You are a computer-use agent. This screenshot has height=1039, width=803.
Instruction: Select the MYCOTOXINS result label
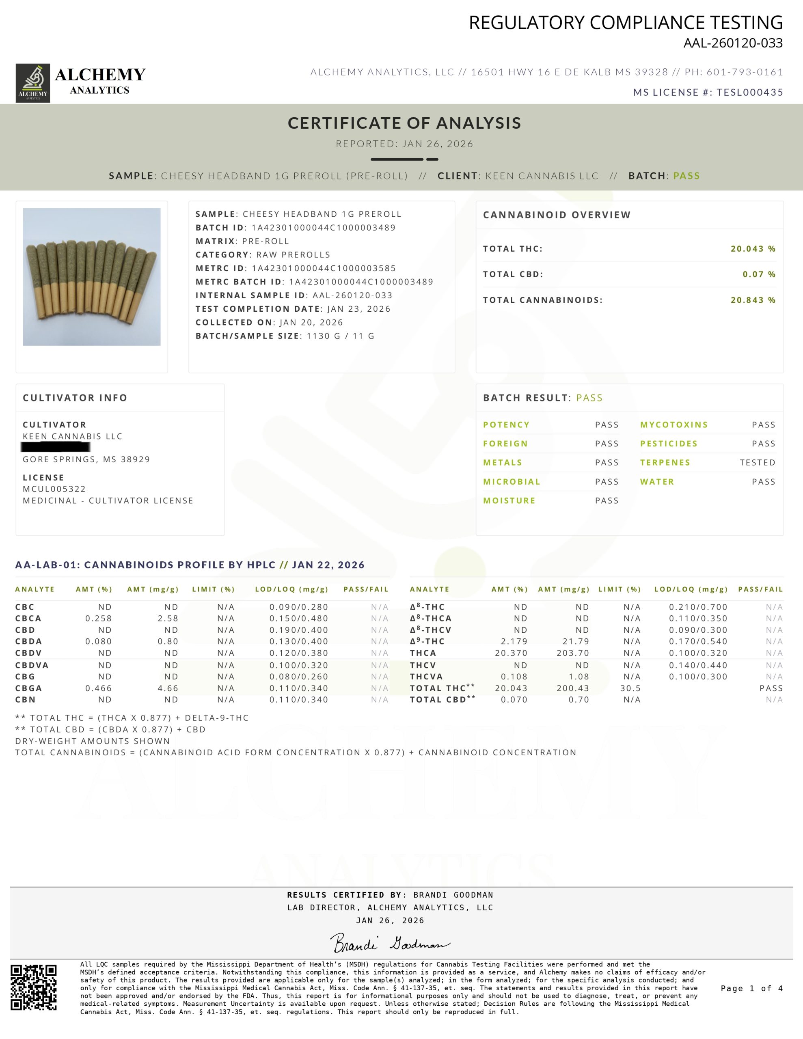673,425
